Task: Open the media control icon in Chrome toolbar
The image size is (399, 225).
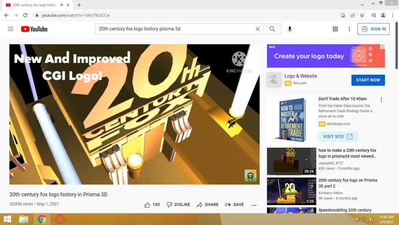Action: tap(373, 15)
